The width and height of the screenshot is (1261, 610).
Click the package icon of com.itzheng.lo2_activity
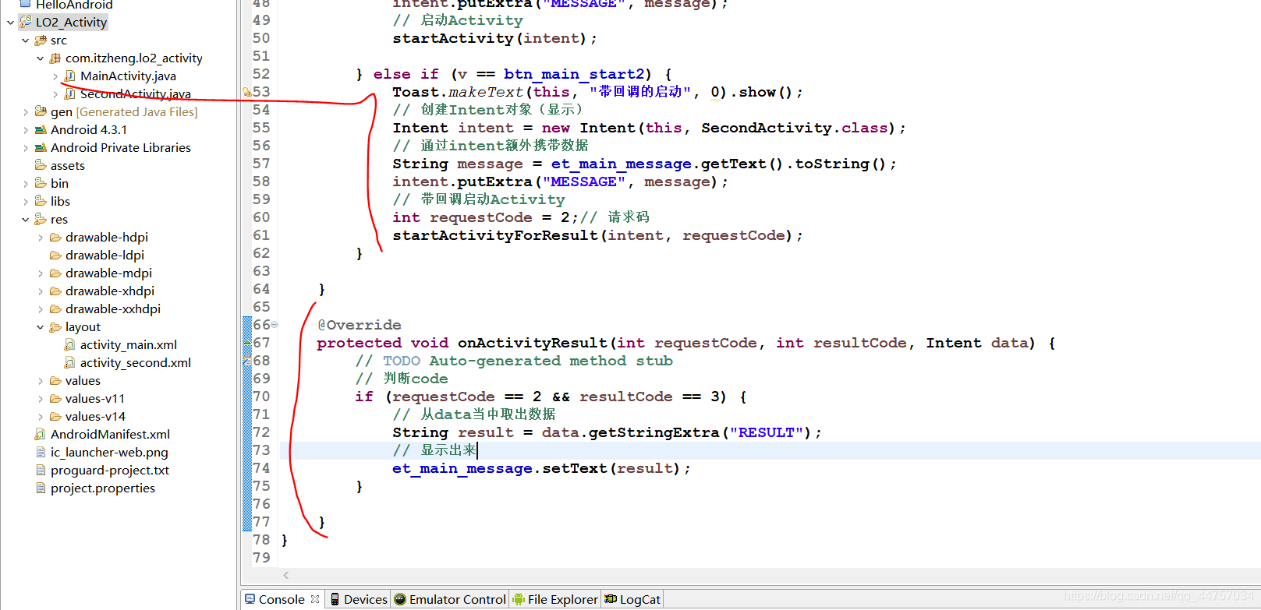(55, 58)
